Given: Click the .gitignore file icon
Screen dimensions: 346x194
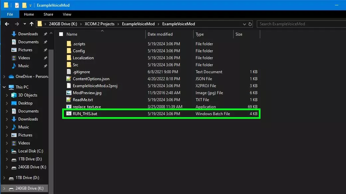Looking at the screenshot, I should point(69,72).
